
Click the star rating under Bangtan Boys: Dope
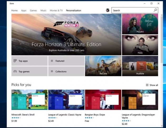tap(90, 118)
